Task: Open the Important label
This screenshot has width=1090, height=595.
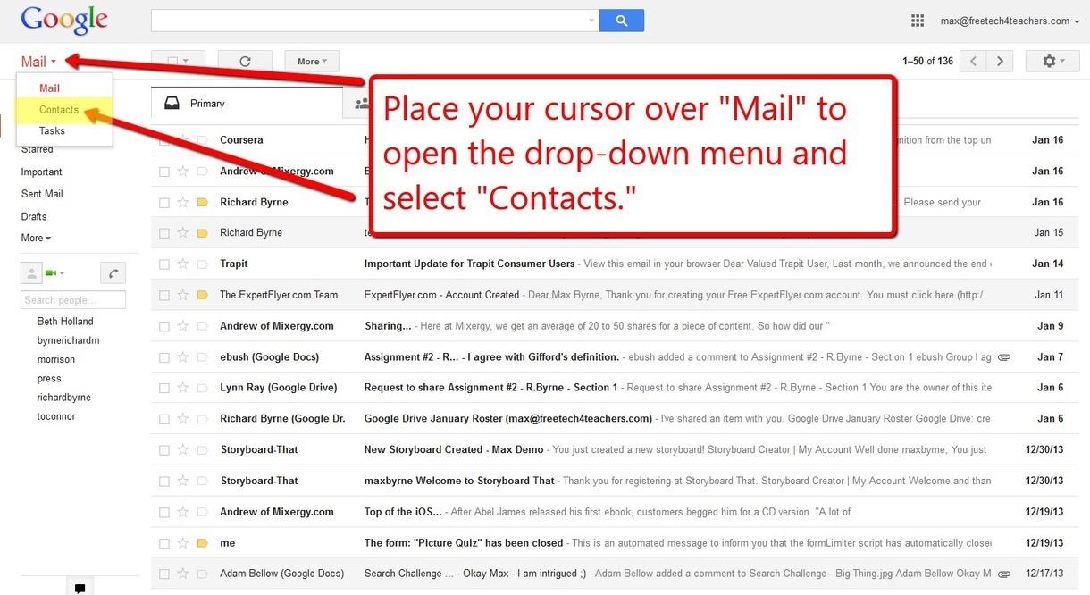Action: [42, 172]
